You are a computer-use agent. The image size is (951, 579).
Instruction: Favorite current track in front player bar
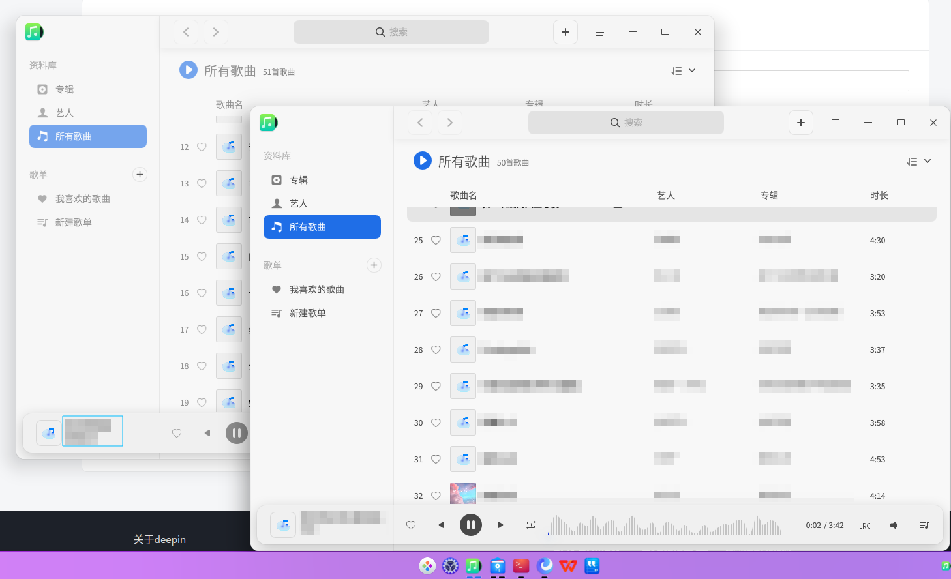[x=411, y=525]
